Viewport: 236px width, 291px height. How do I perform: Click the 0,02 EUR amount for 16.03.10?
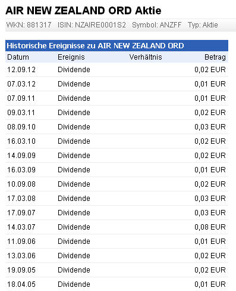pos(210,141)
